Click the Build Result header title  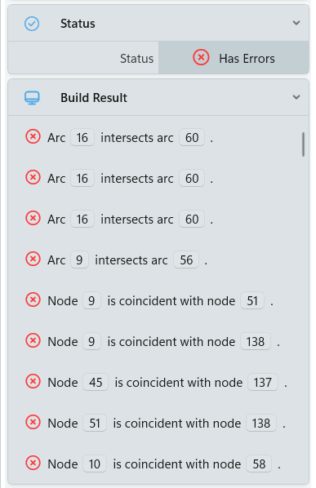click(94, 98)
